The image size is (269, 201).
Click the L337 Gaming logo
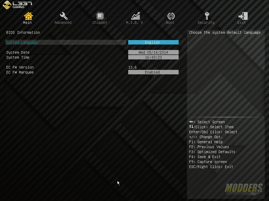[x=18, y=5]
